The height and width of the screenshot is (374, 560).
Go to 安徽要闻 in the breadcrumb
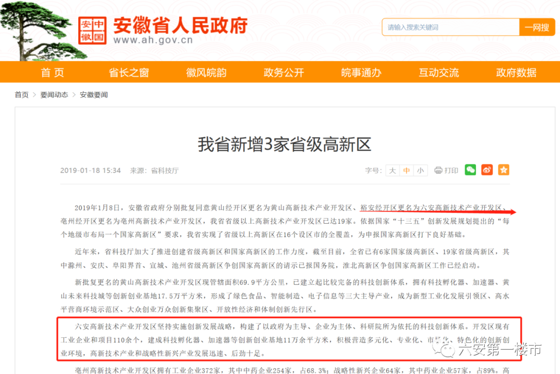coord(93,95)
